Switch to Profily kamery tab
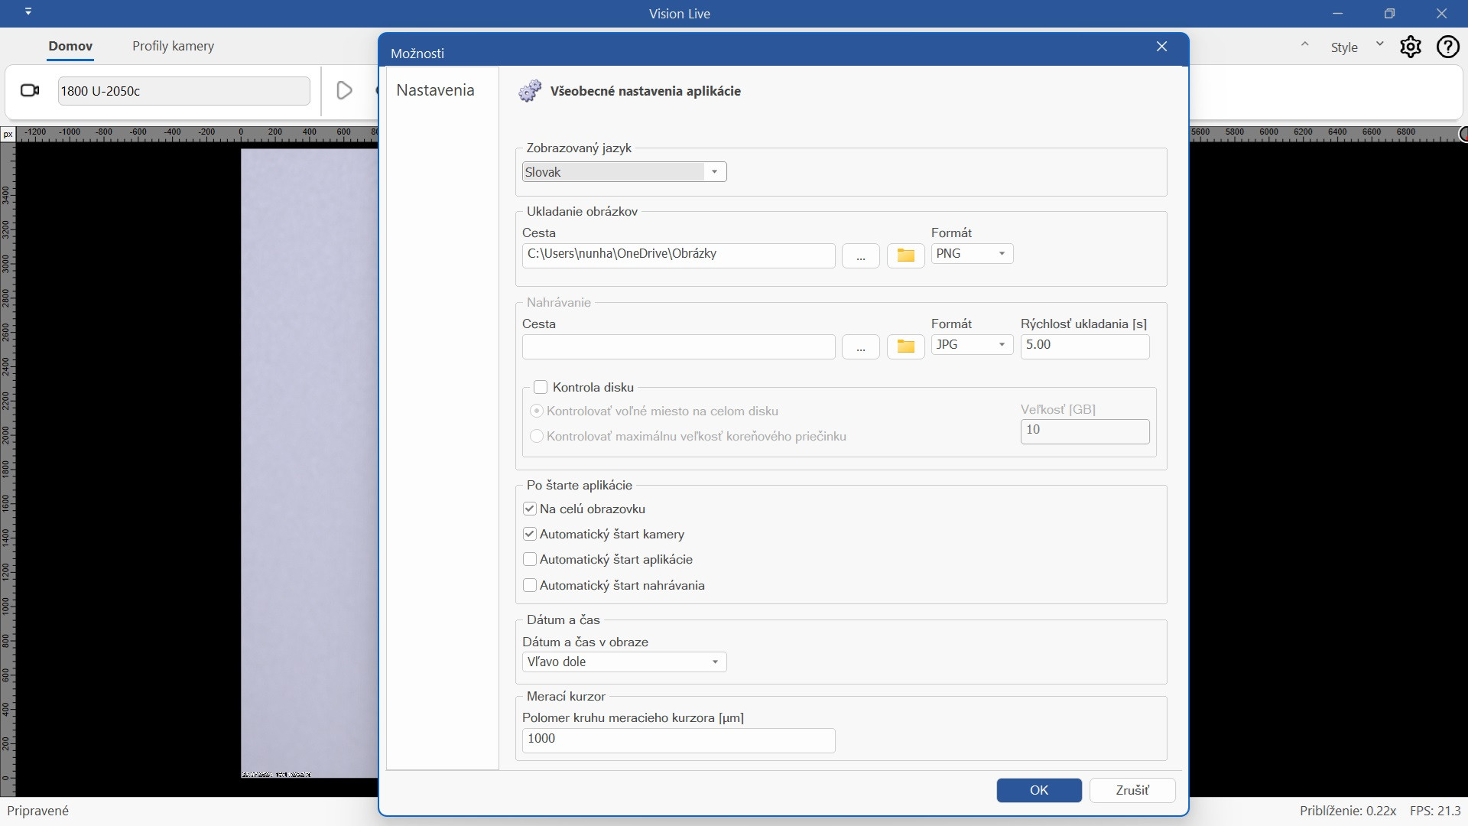The width and height of the screenshot is (1468, 826). [173, 47]
